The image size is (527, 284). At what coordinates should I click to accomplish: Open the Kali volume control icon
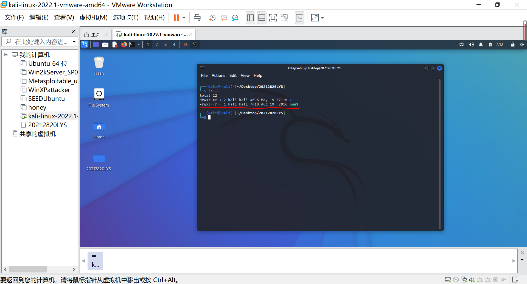click(471, 44)
